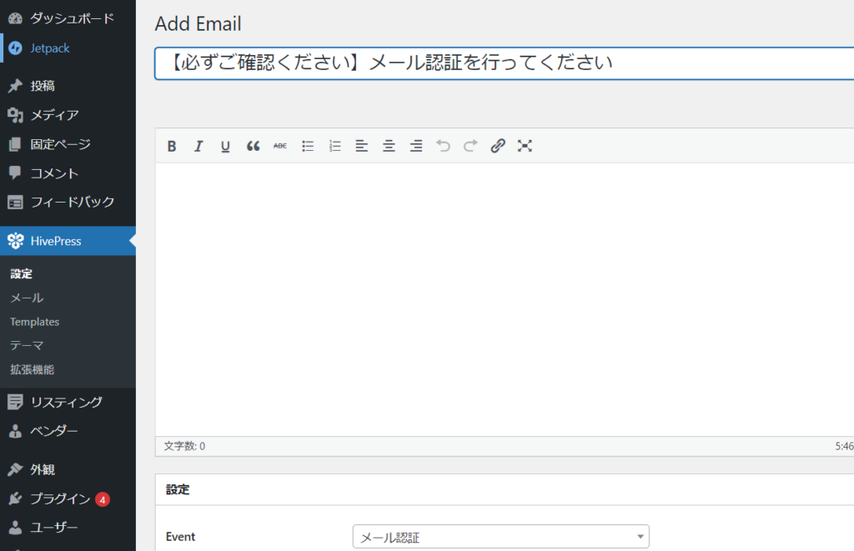Apply italic formatting in the editor
The width and height of the screenshot is (854, 551).
point(198,146)
